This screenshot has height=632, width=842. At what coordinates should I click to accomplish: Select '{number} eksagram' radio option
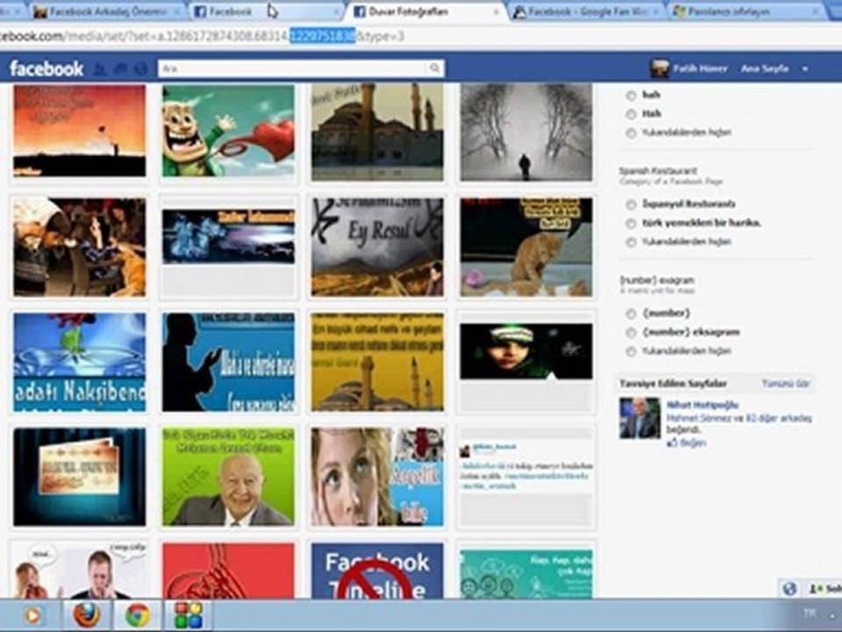point(631,332)
